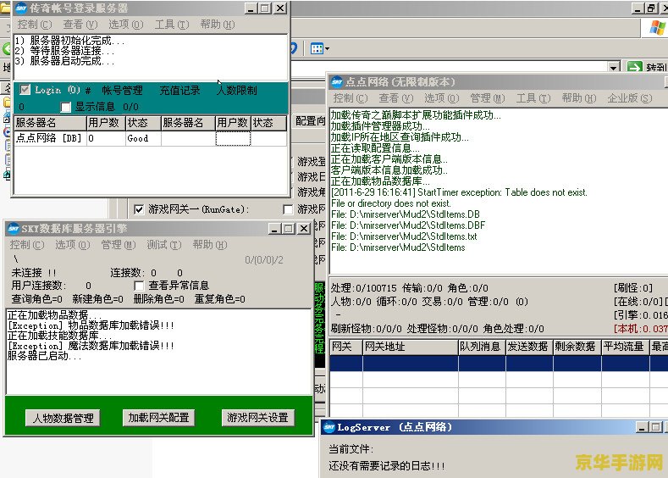Open 企业版(S) menu in 点点网络 window

pyautogui.click(x=630, y=98)
